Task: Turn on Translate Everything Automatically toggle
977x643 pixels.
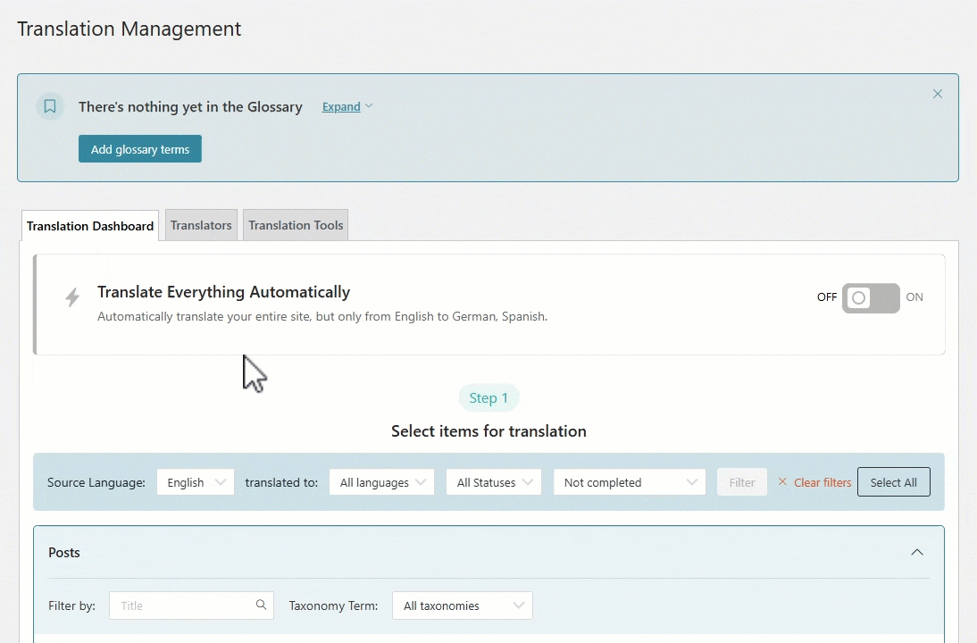Action: pos(870,298)
